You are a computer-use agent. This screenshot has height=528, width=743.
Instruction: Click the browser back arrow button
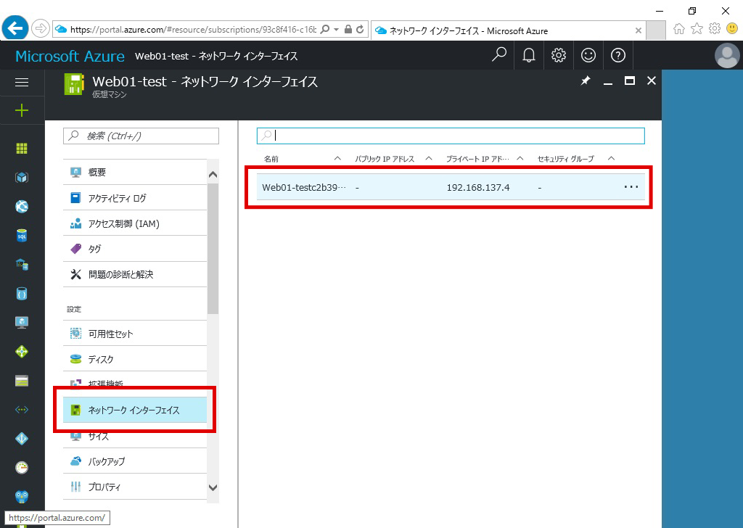click(15, 29)
